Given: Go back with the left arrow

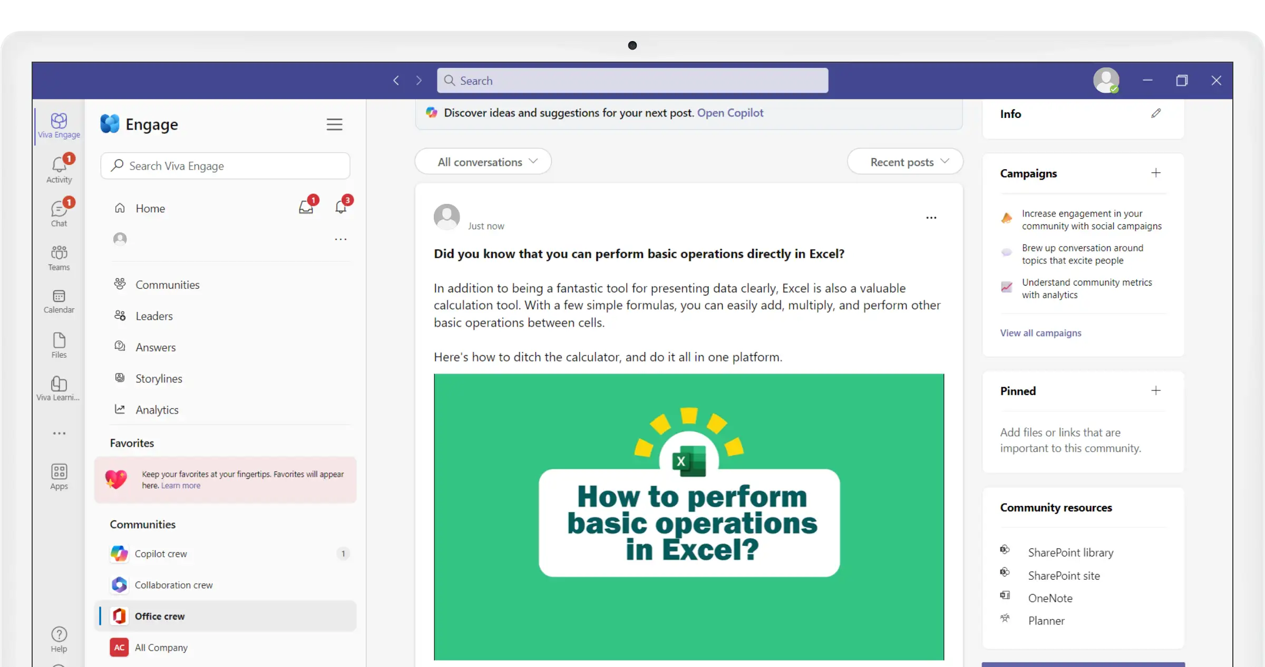Looking at the screenshot, I should click(396, 81).
